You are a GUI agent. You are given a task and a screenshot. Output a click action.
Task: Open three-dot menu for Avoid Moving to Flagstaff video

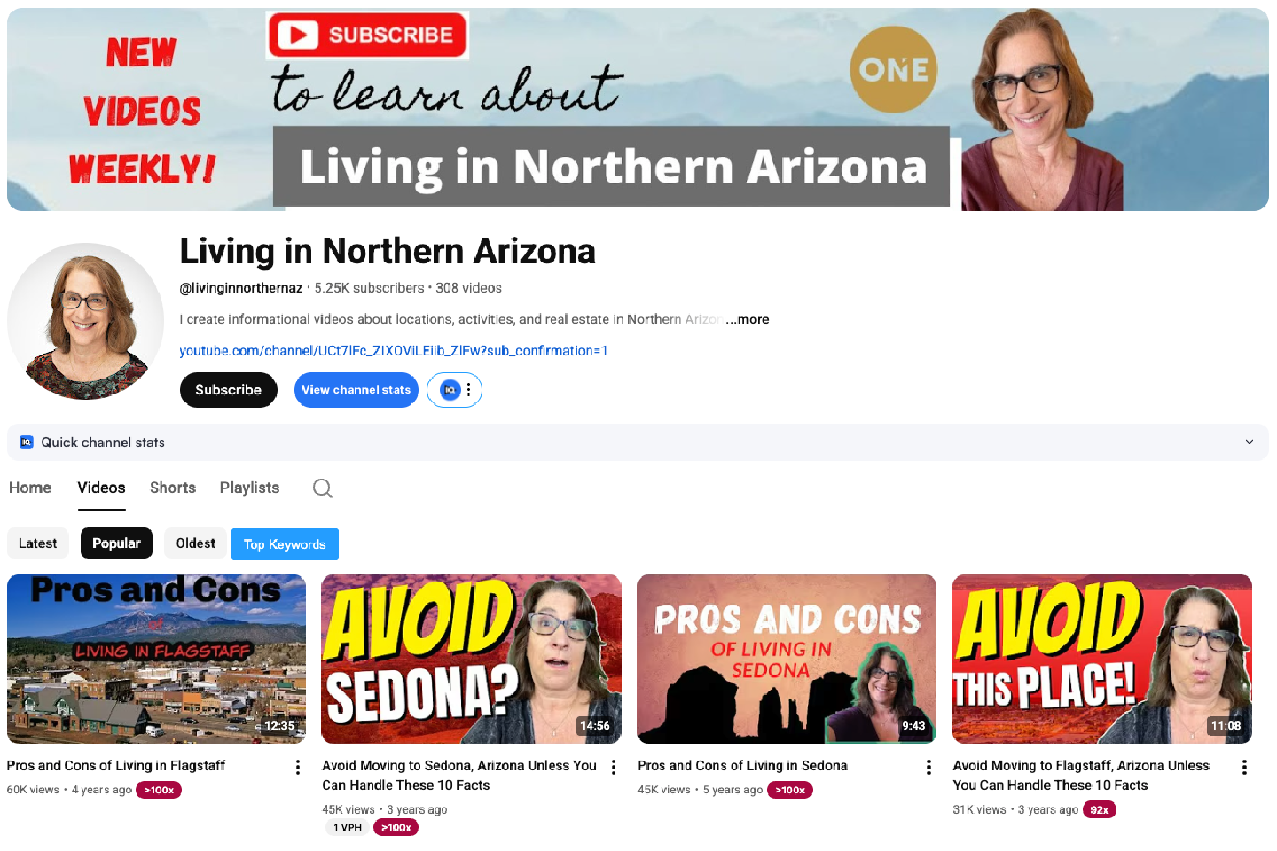click(x=1244, y=768)
